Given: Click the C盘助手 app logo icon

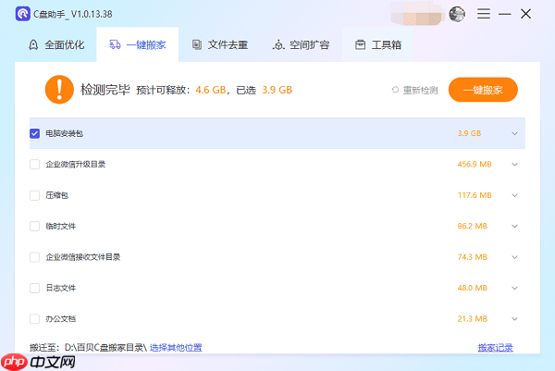Looking at the screenshot, I should click(23, 14).
